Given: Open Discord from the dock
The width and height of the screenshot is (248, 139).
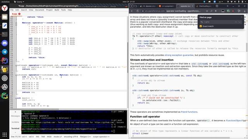Looking at the screenshot, I should pos(5,43).
